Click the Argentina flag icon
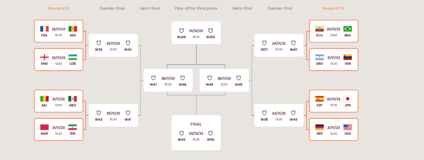This screenshot has height=160, width=424. (x=319, y=57)
